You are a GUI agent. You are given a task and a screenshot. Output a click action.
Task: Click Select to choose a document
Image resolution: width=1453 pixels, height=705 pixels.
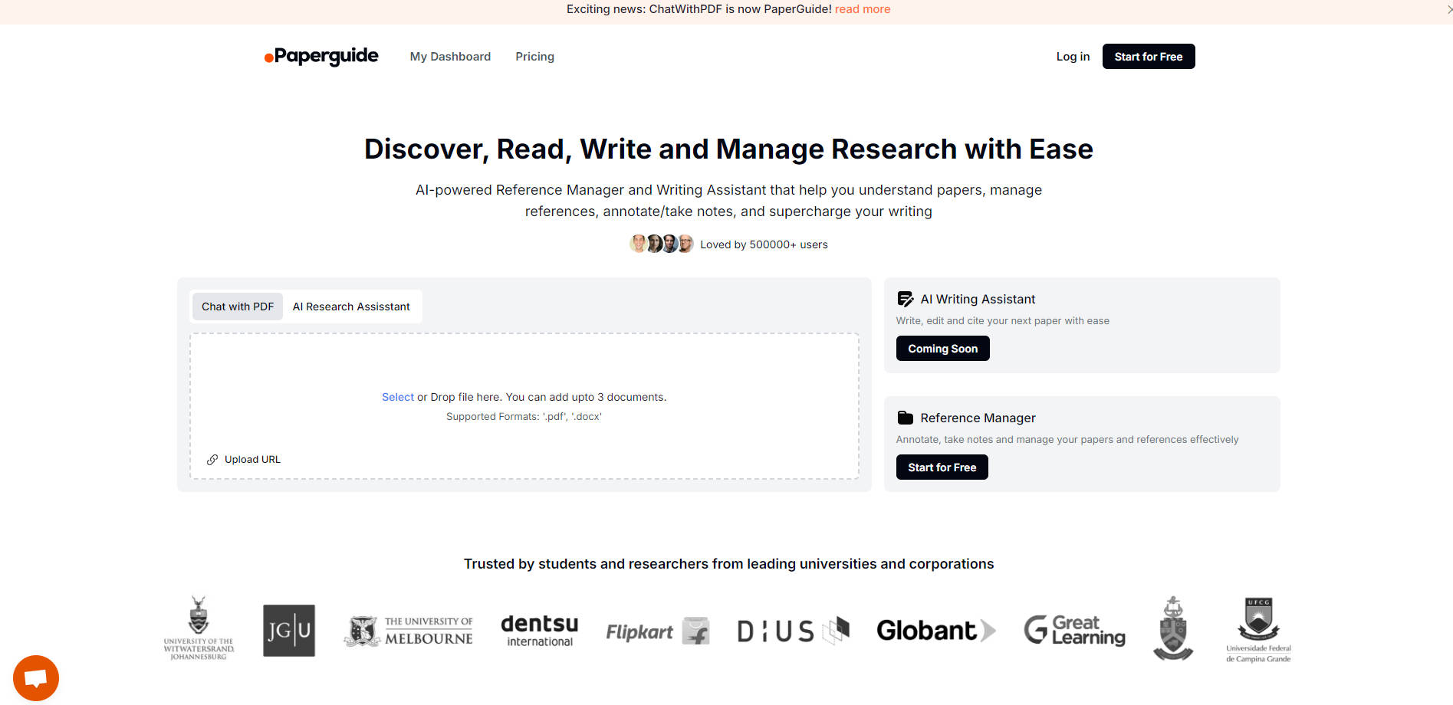397,396
